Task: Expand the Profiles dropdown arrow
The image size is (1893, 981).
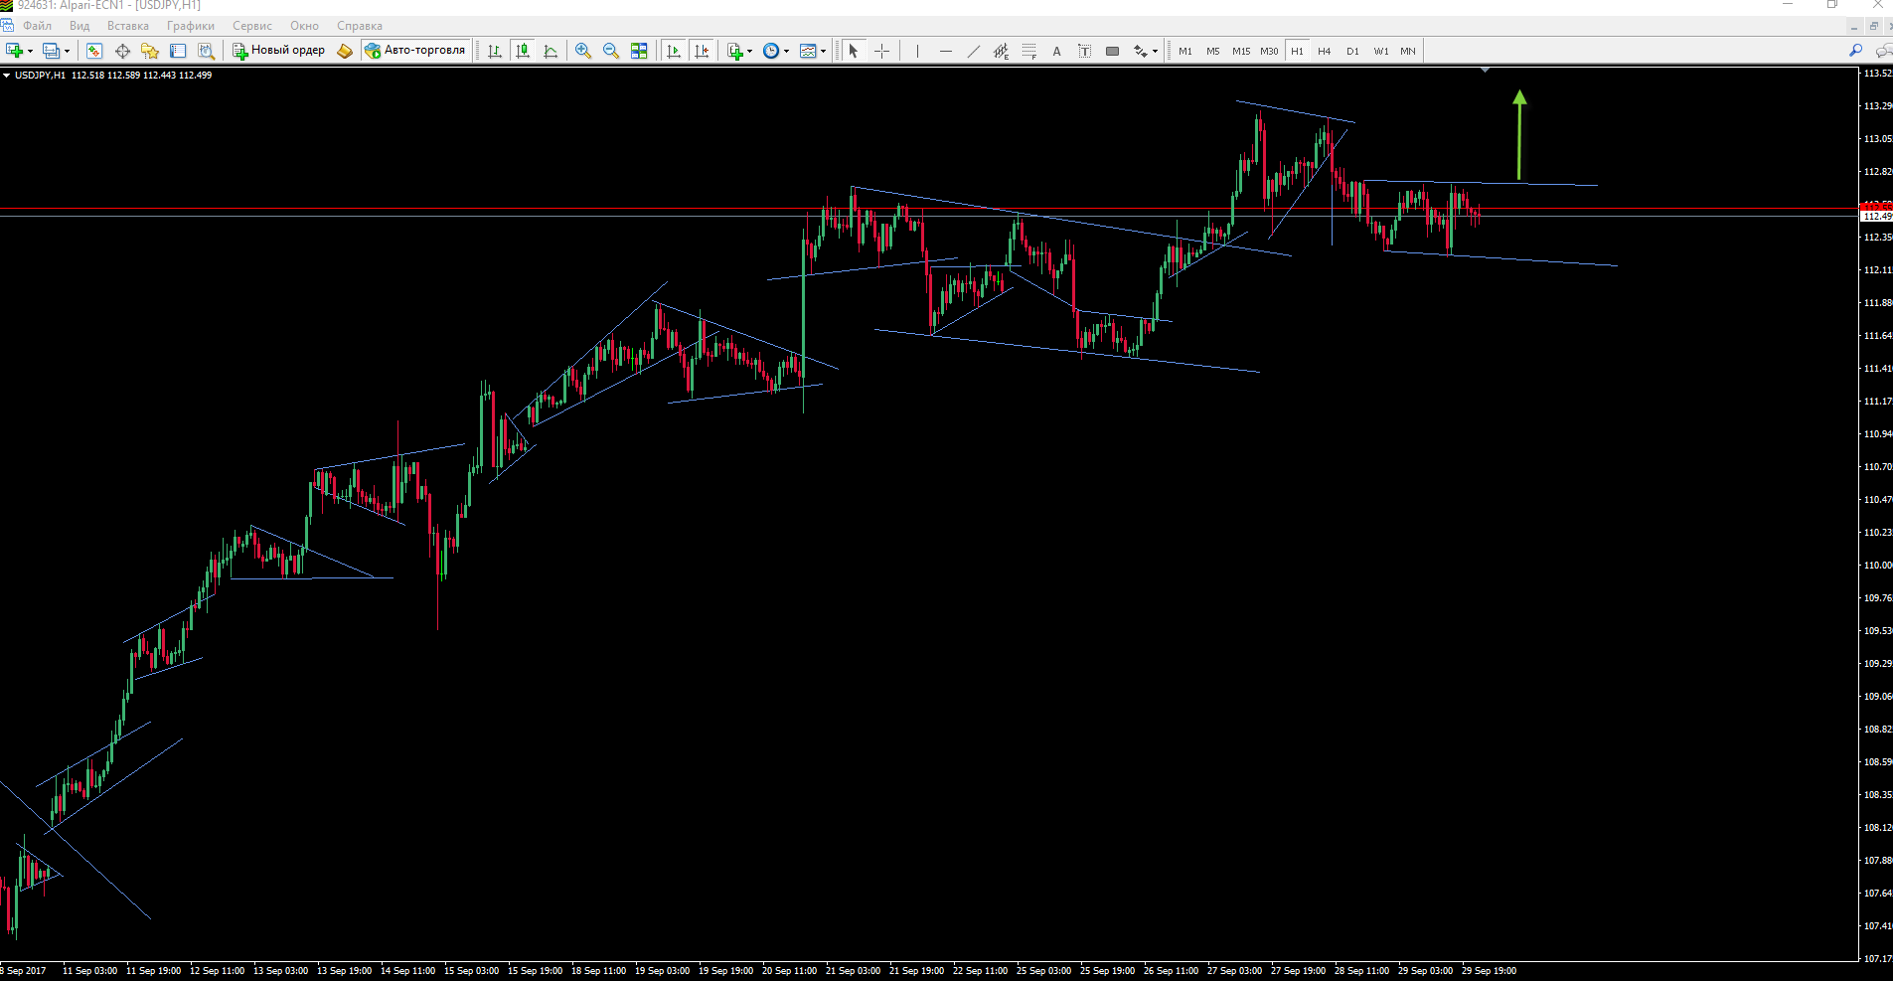Action: point(68,52)
